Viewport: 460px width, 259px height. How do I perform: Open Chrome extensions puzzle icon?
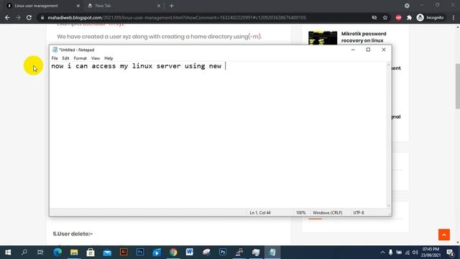409,17
